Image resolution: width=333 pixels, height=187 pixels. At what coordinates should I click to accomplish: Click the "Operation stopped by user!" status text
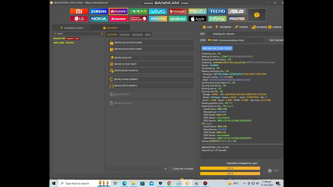pos(242,163)
